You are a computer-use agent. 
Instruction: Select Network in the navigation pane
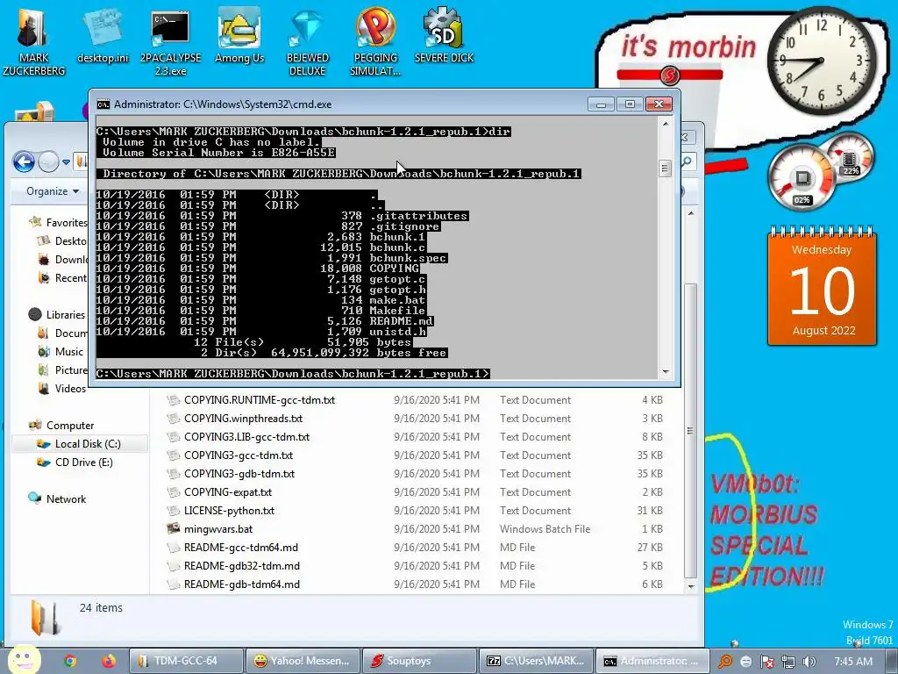click(66, 498)
